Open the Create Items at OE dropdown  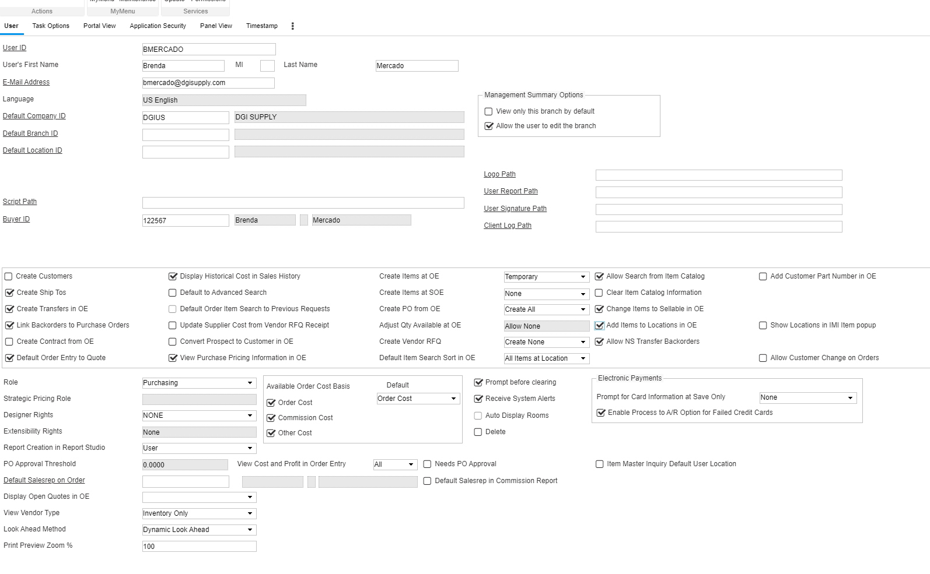pos(546,277)
